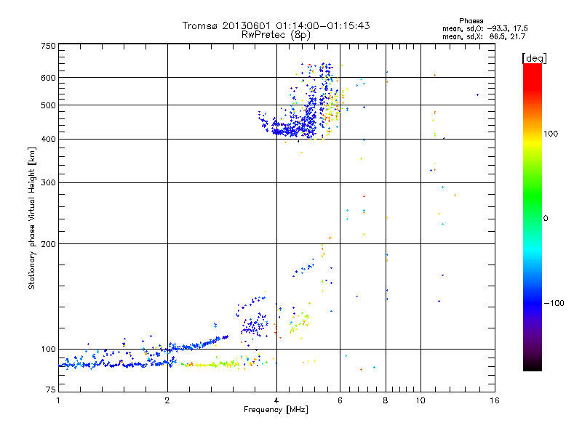Click the x-axis tick label '4'

click(x=276, y=400)
